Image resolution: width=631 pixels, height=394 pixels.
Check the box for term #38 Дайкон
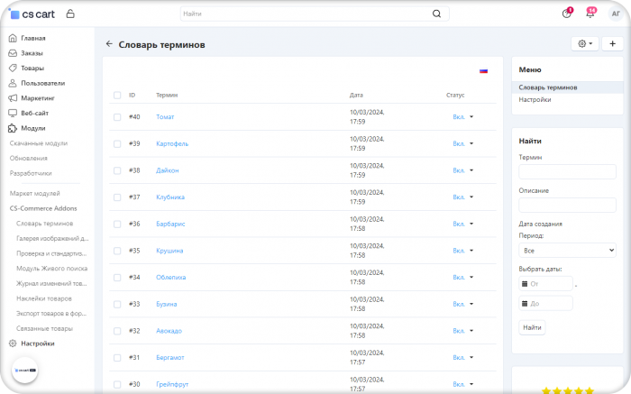[117, 170]
